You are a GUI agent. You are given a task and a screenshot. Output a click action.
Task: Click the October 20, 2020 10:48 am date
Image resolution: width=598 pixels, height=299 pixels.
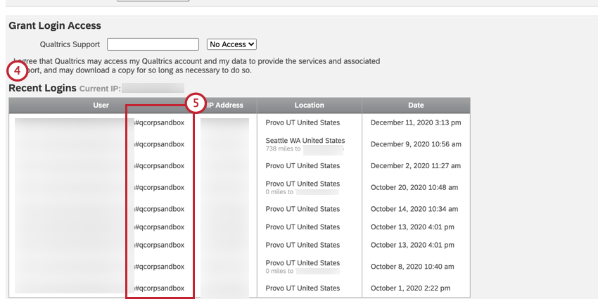coord(414,188)
